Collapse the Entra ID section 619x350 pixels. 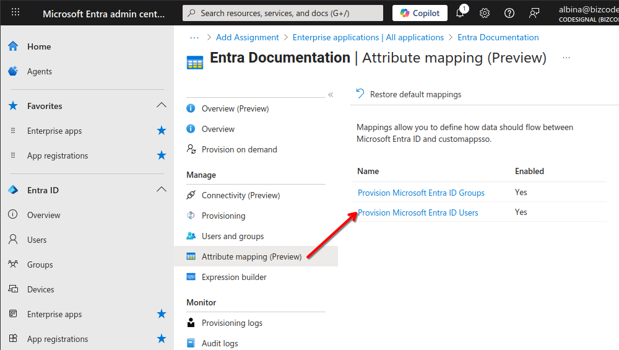point(162,190)
